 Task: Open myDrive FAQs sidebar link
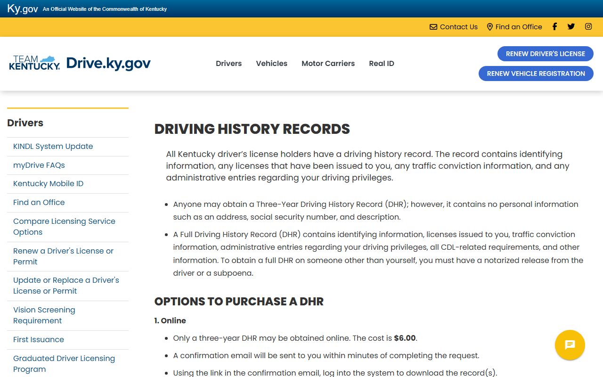[39, 165]
